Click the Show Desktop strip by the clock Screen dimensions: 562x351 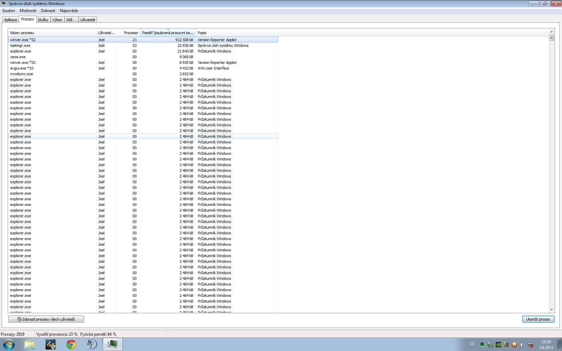[x=559, y=344]
